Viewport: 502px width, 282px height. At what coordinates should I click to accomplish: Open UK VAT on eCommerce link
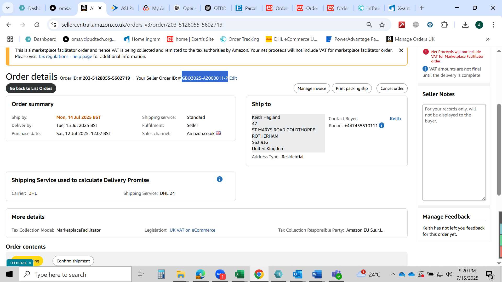click(192, 230)
